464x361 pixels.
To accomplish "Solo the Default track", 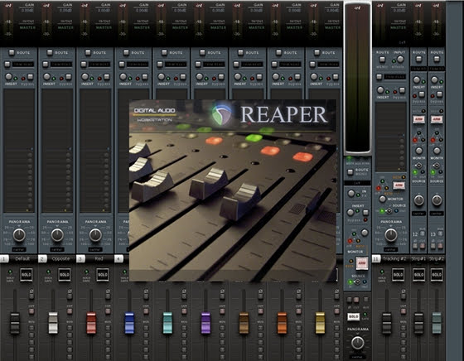I will coord(26,275).
